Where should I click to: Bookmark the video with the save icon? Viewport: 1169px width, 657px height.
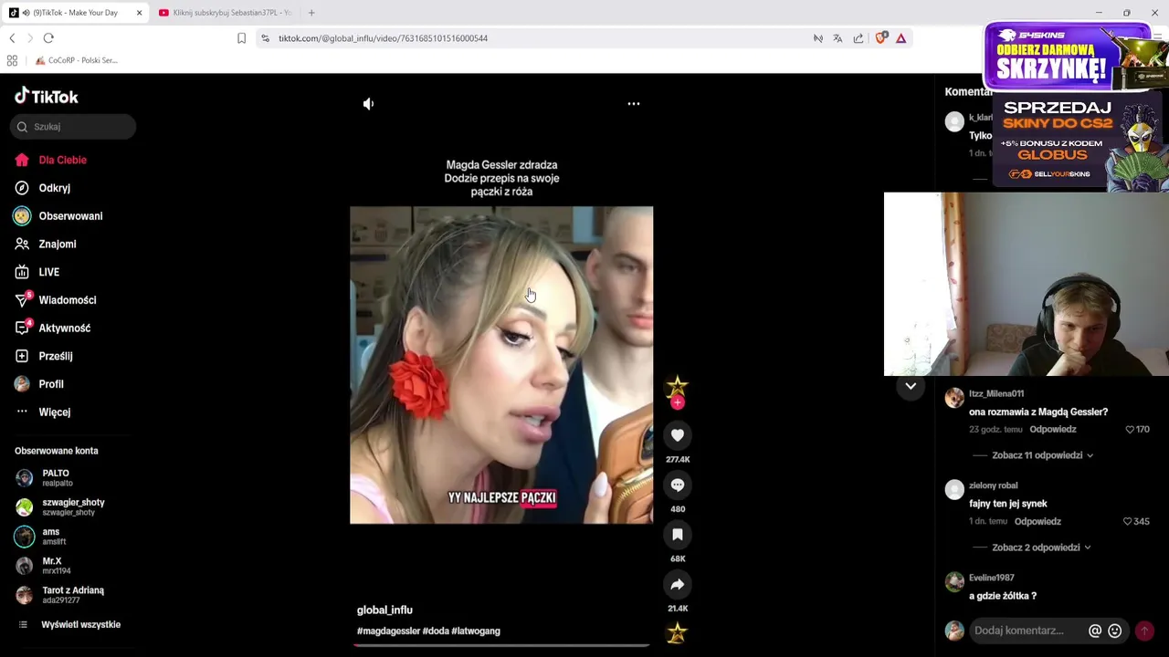point(678,535)
